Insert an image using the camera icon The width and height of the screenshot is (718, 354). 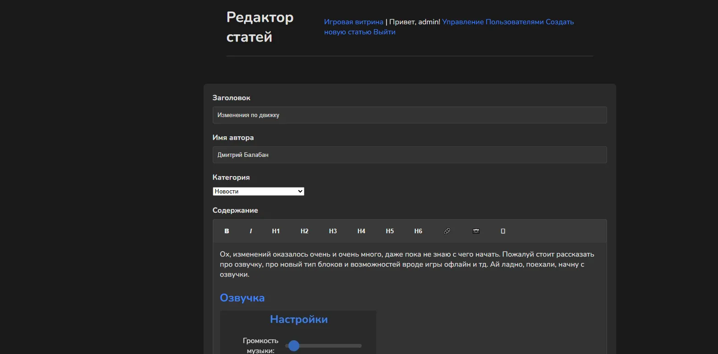pyautogui.click(x=476, y=231)
